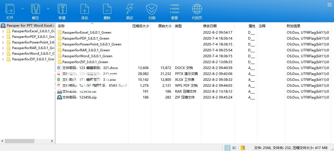Click the 删除 (Delete) toolbar icon
Viewport: 334px width, 151px height.
107,11
